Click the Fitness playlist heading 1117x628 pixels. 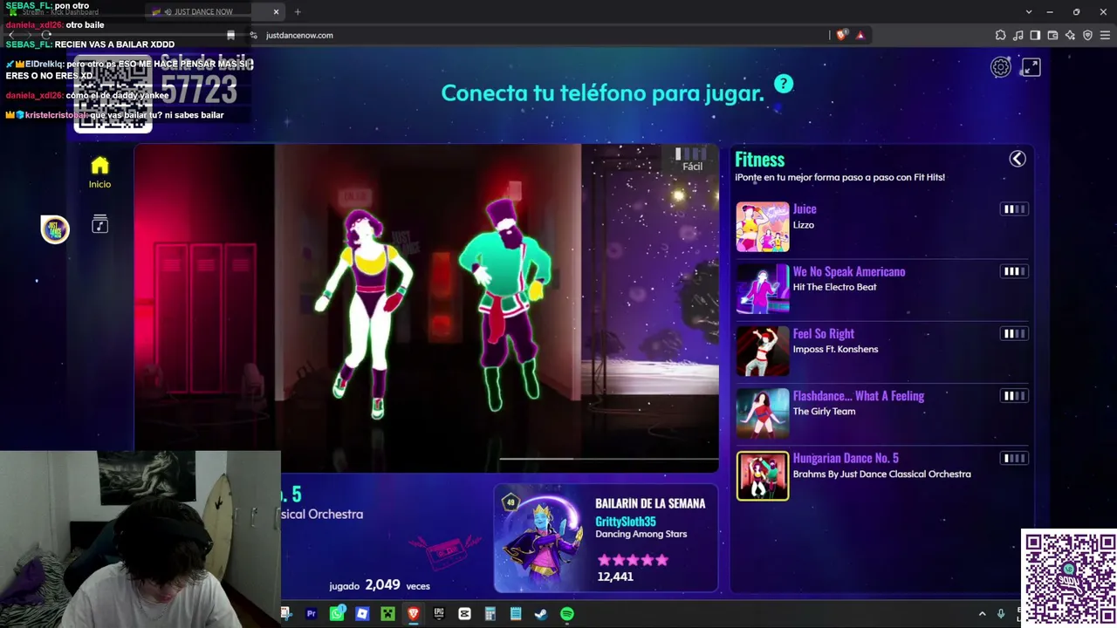pos(759,160)
